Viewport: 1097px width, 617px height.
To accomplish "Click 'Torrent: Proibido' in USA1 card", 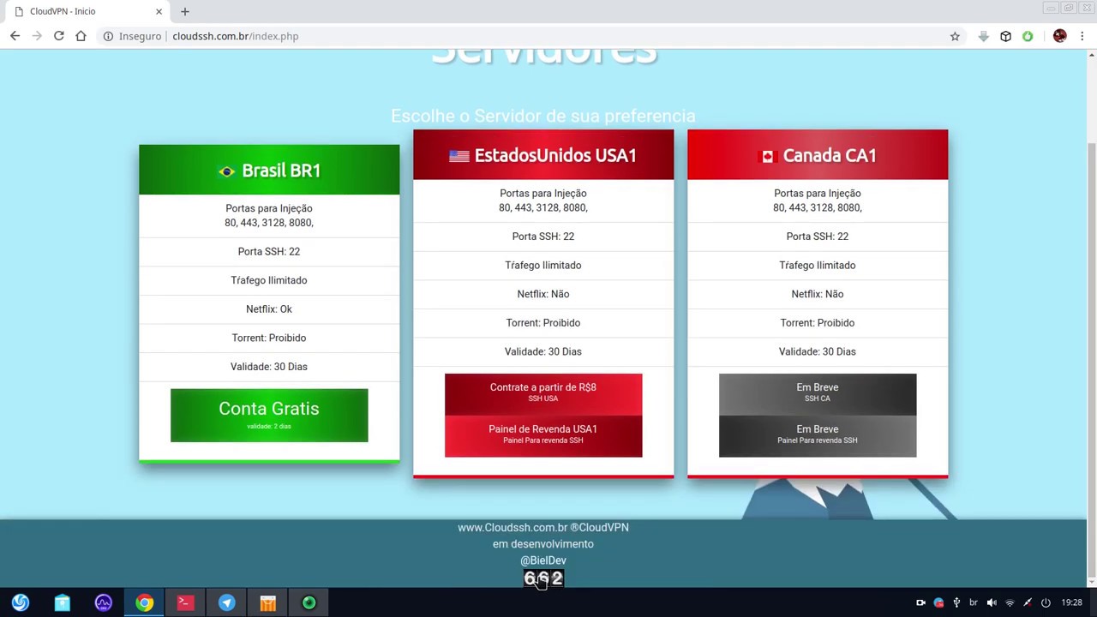I will click(x=543, y=322).
